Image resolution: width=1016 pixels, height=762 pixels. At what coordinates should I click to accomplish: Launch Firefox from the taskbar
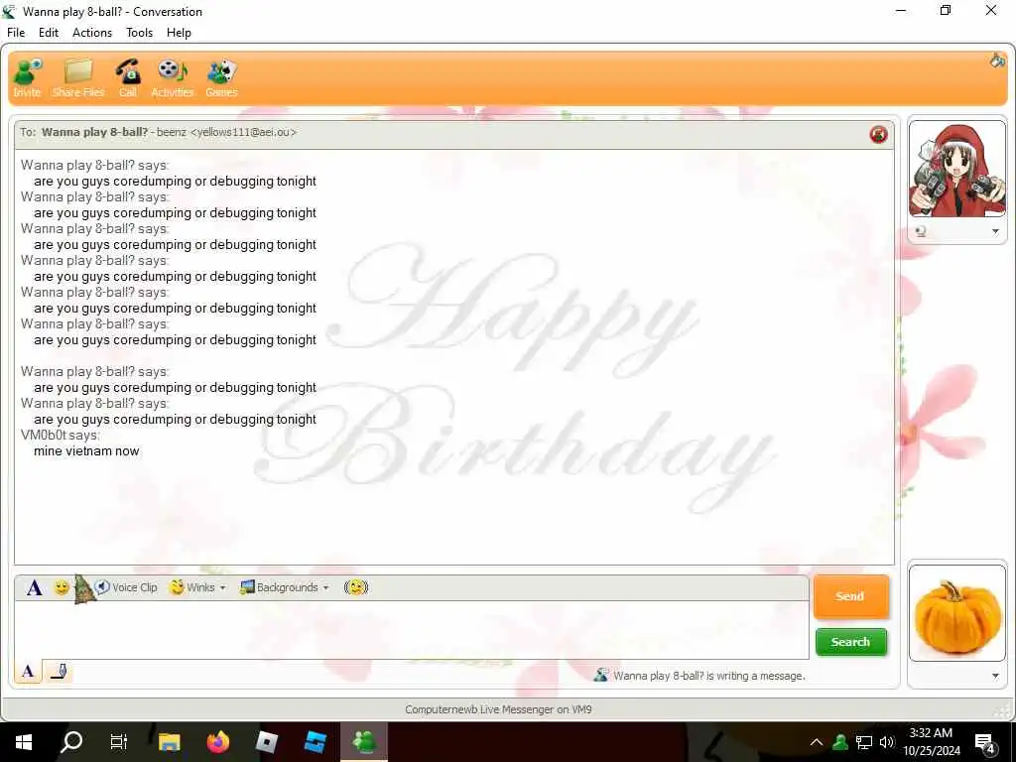pos(218,741)
